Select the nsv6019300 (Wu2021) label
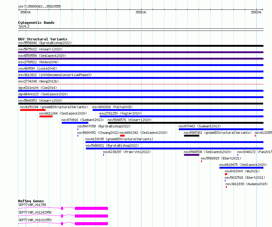 click(x=242, y=171)
